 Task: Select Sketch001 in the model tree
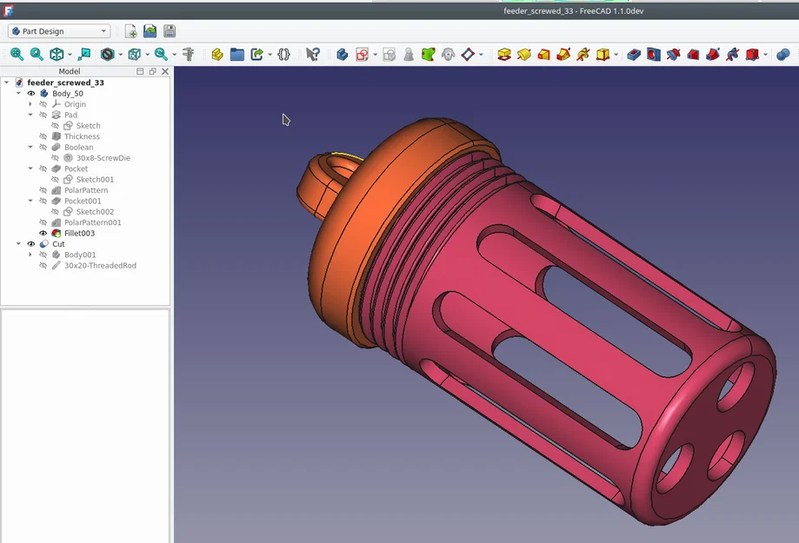click(x=95, y=179)
